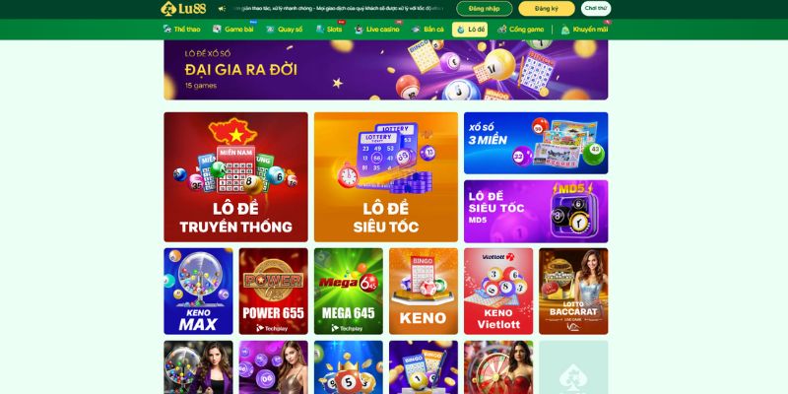788x394 pixels.
Task: Open the Lotto Baccarat game tile
Action: pos(573,291)
